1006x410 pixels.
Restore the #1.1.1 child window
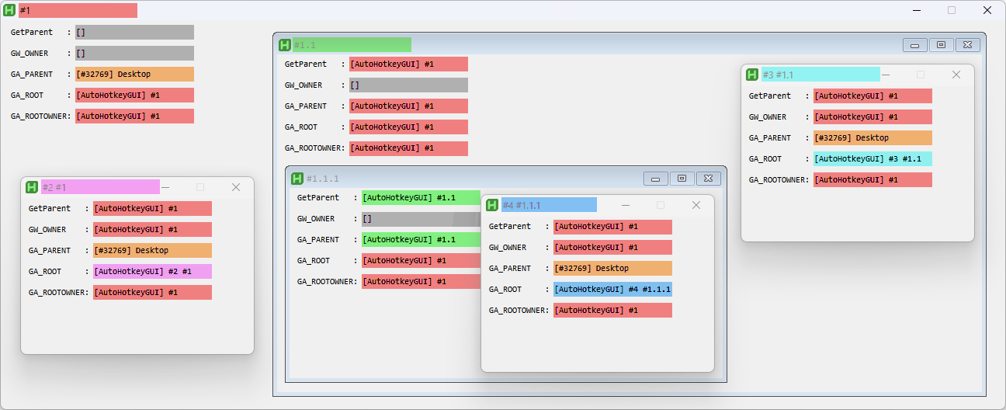(x=682, y=179)
